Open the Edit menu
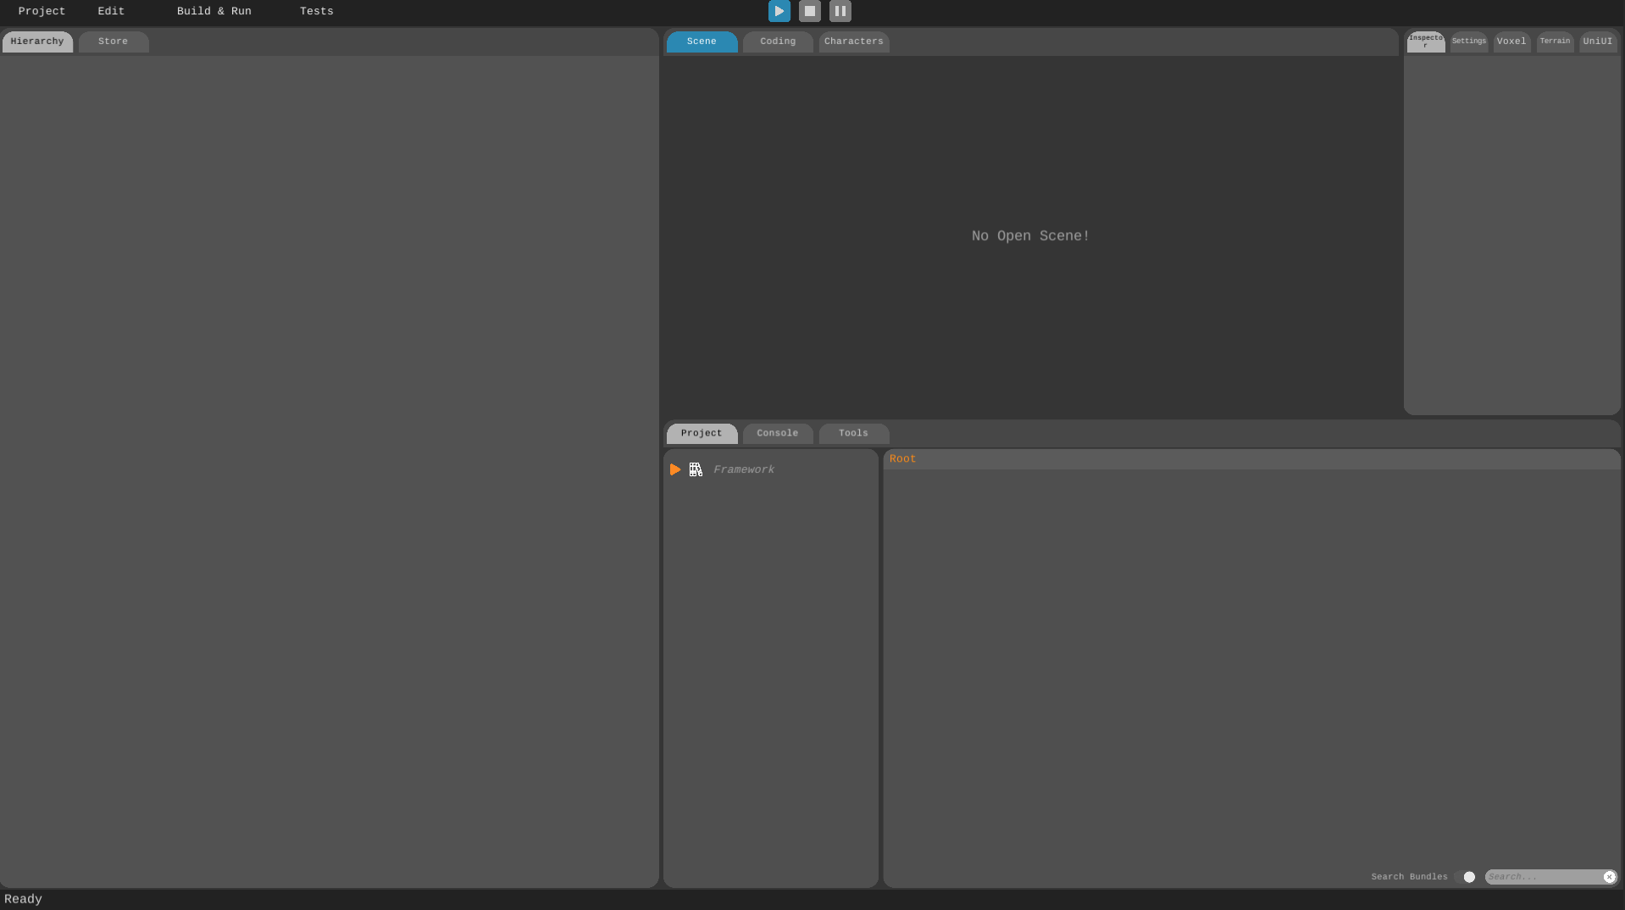1625x910 pixels. [x=111, y=11]
